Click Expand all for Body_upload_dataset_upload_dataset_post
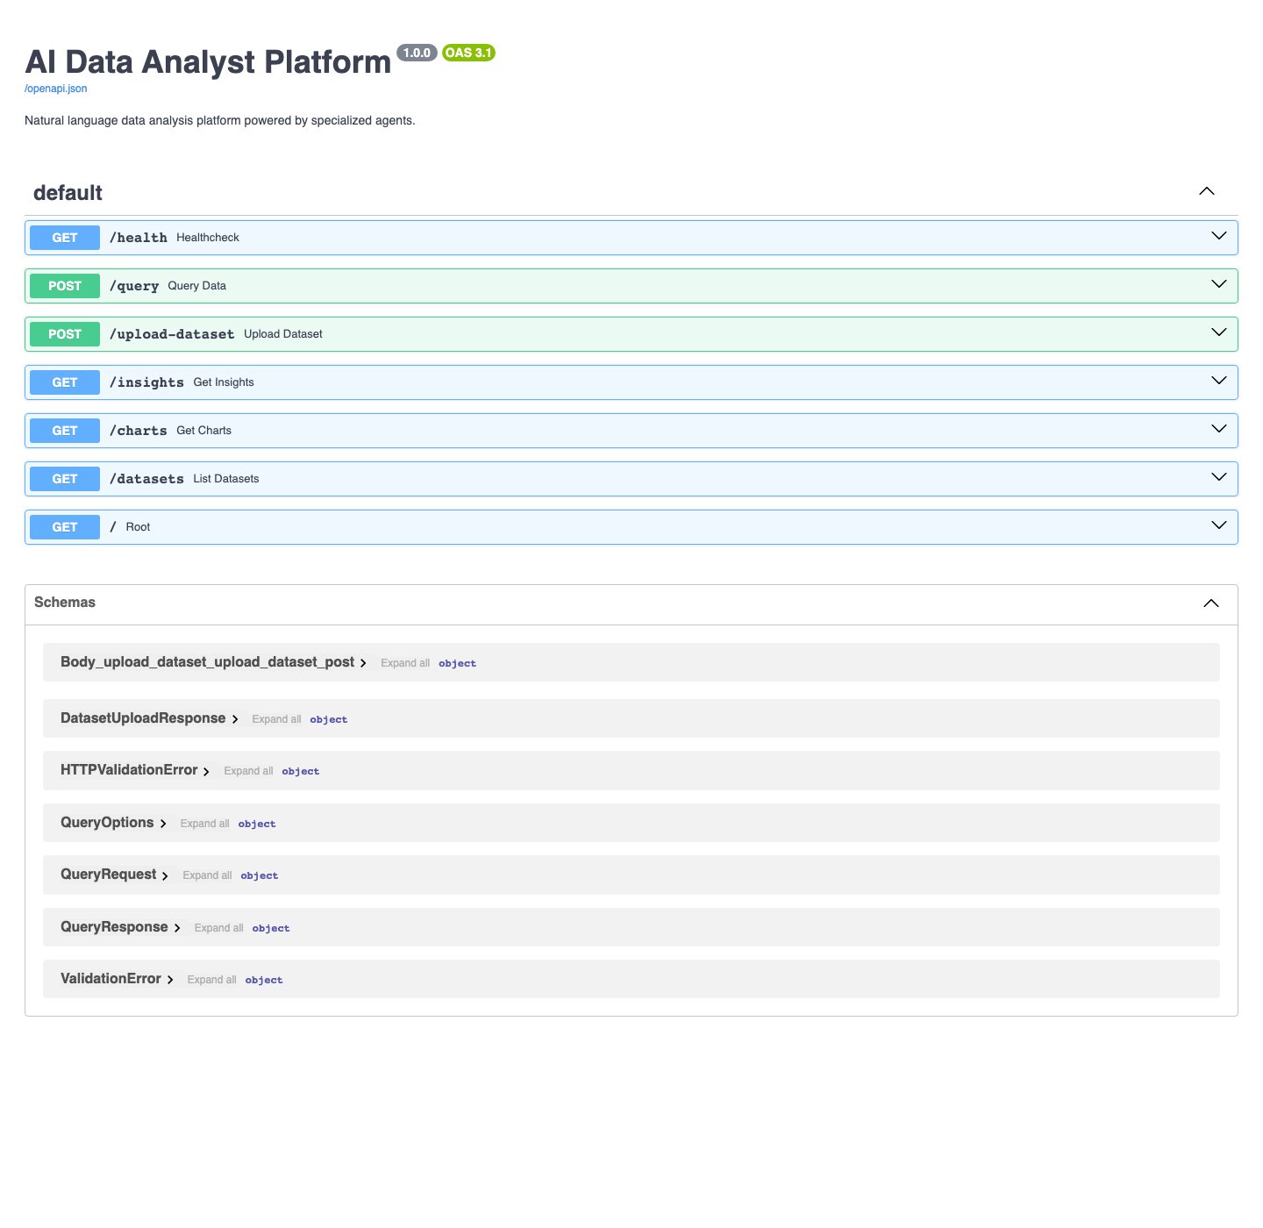 click(x=405, y=663)
